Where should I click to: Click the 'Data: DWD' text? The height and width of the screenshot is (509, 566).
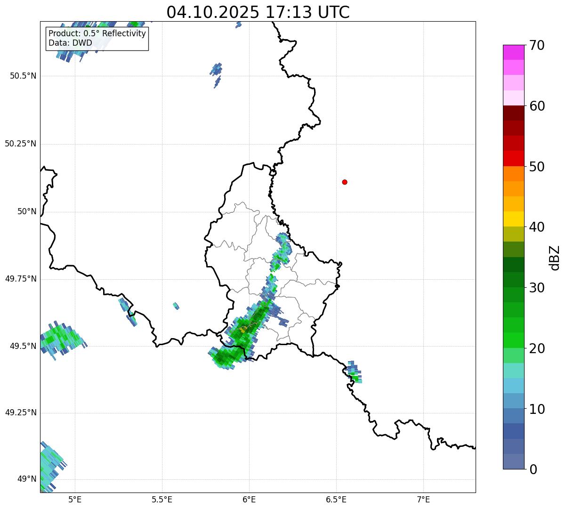(x=70, y=43)
